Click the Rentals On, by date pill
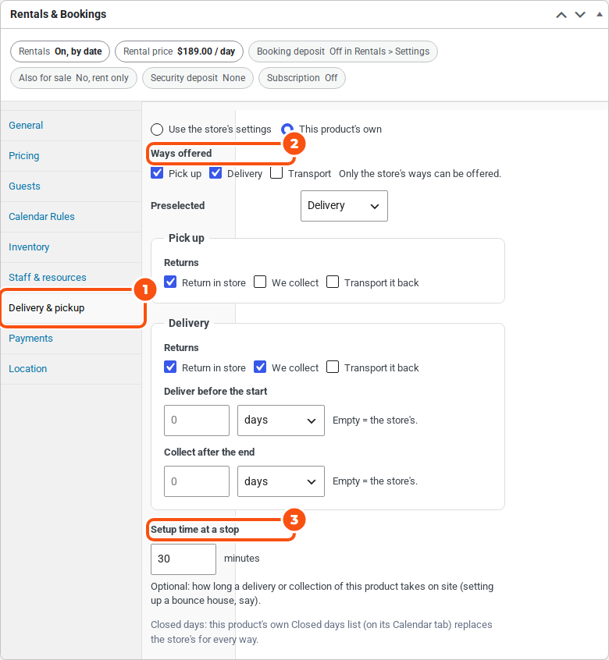The width and height of the screenshot is (609, 660). point(60,51)
